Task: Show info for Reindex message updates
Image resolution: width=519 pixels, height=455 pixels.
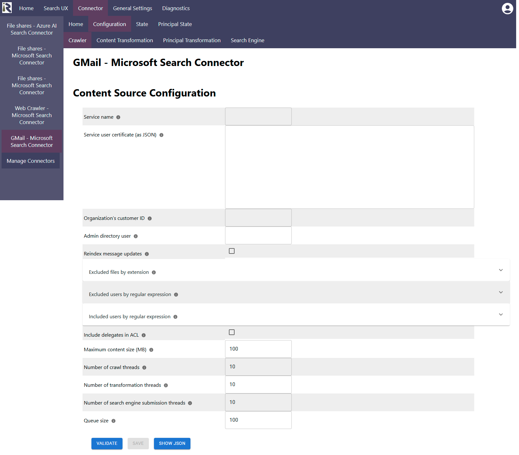Action: [147, 254]
